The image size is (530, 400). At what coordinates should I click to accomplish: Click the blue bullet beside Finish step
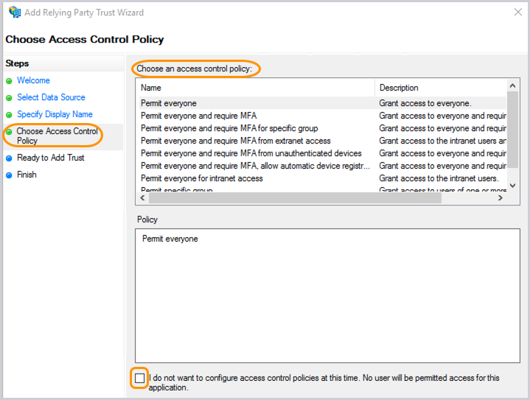tap(9, 175)
